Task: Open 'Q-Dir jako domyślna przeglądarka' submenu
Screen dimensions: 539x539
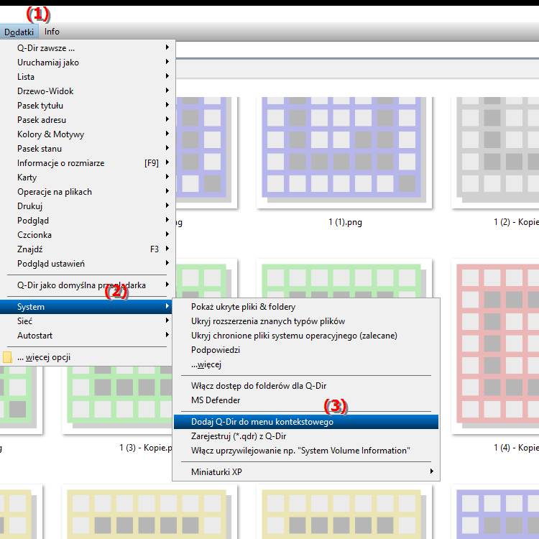Action: 88,285
